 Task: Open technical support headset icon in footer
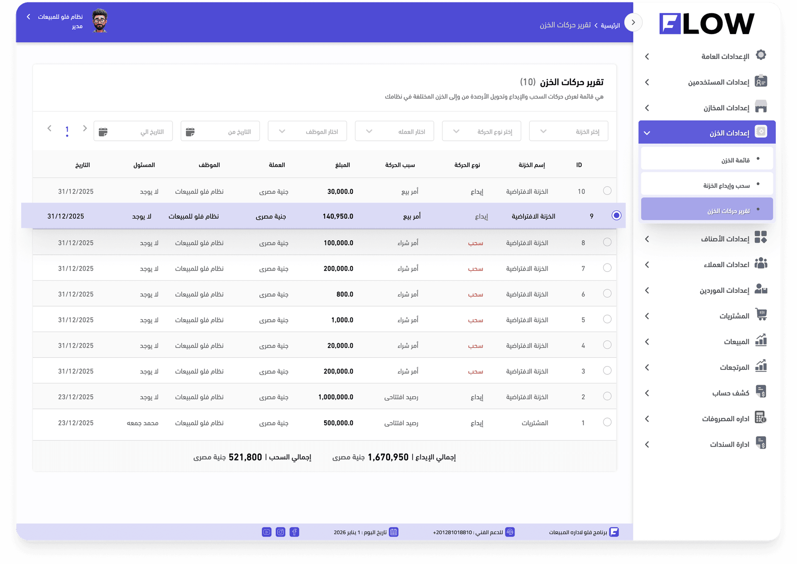tap(510, 532)
